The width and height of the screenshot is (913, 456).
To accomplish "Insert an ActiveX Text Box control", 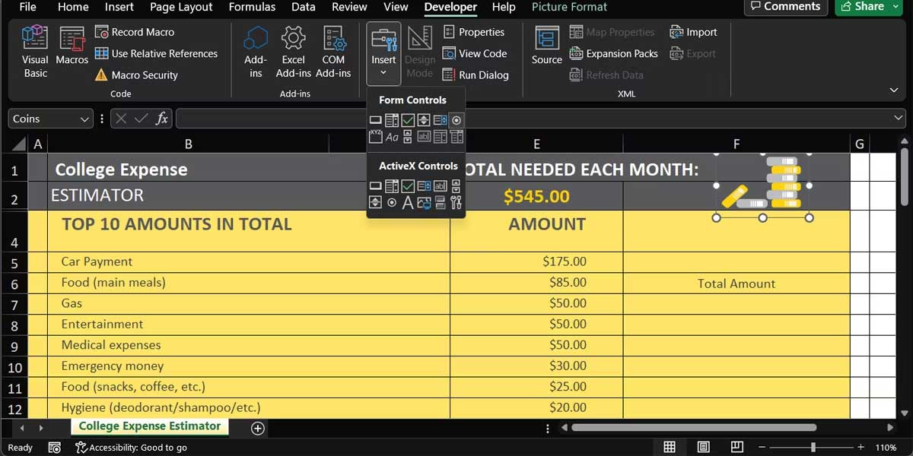I will point(441,185).
